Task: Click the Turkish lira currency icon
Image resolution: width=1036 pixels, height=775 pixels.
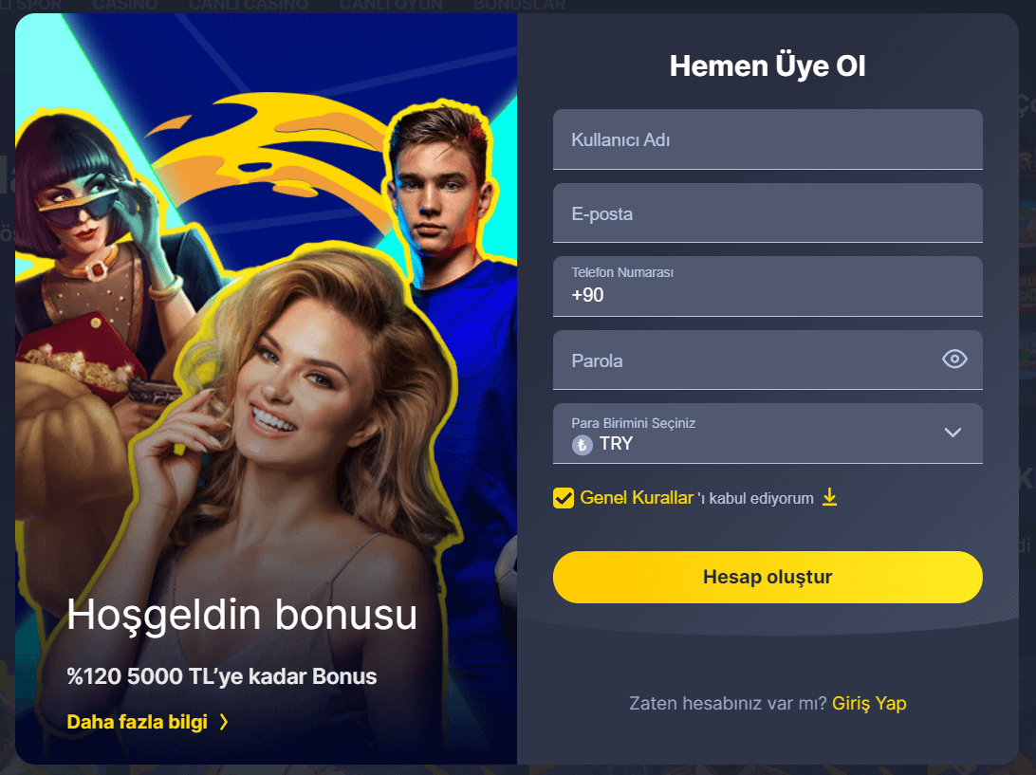Action: [582, 445]
